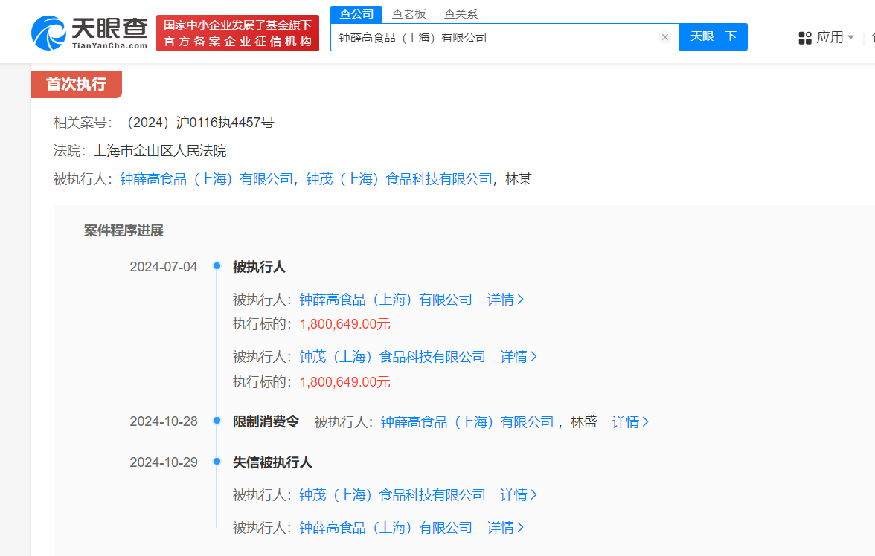Click the name 林某 in the top 被执行人 line

pos(519,179)
